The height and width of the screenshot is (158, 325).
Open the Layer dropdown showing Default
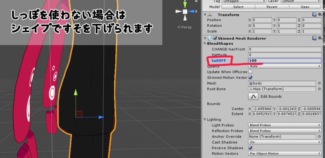[x=301, y=1]
